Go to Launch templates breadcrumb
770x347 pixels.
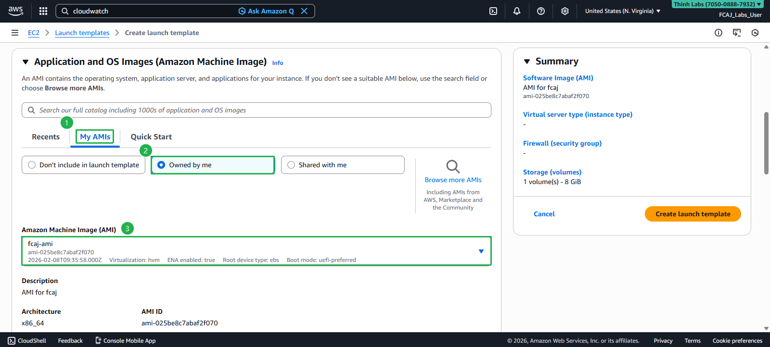click(x=82, y=33)
